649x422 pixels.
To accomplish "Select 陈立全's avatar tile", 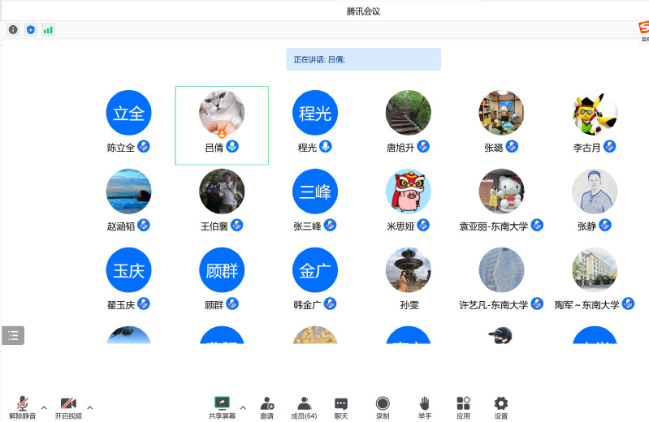I will click(128, 113).
